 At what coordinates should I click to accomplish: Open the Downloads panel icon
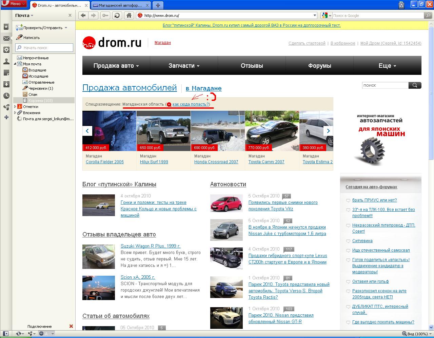(6, 84)
